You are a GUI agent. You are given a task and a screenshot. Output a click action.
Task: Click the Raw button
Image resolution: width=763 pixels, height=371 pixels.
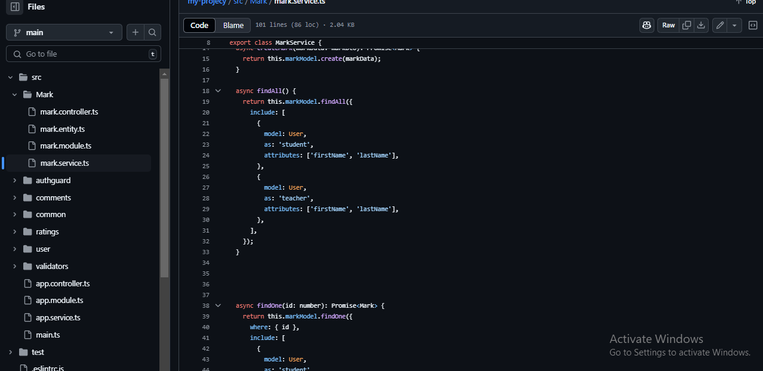[x=668, y=25]
